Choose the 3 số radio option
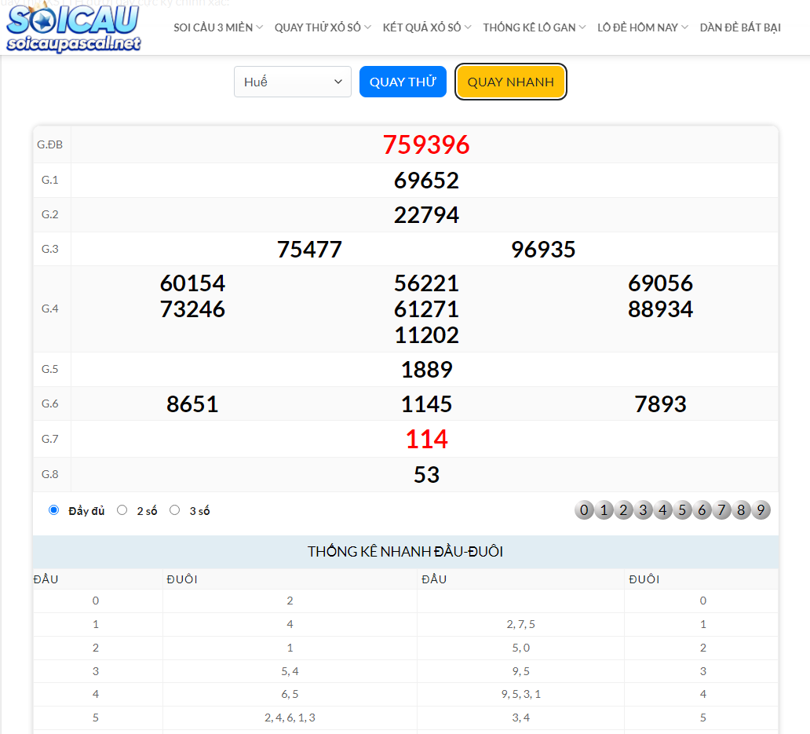 (174, 510)
